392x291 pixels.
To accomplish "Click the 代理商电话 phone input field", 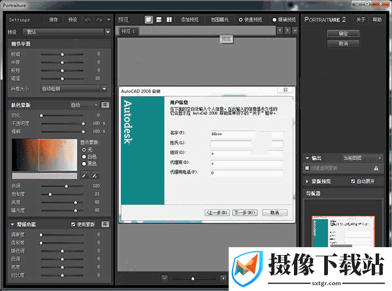I will click(247, 173).
